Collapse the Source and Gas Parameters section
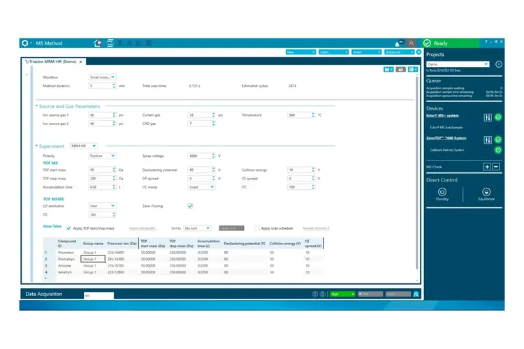Screen dimensions: 524x349 [x=36, y=107]
